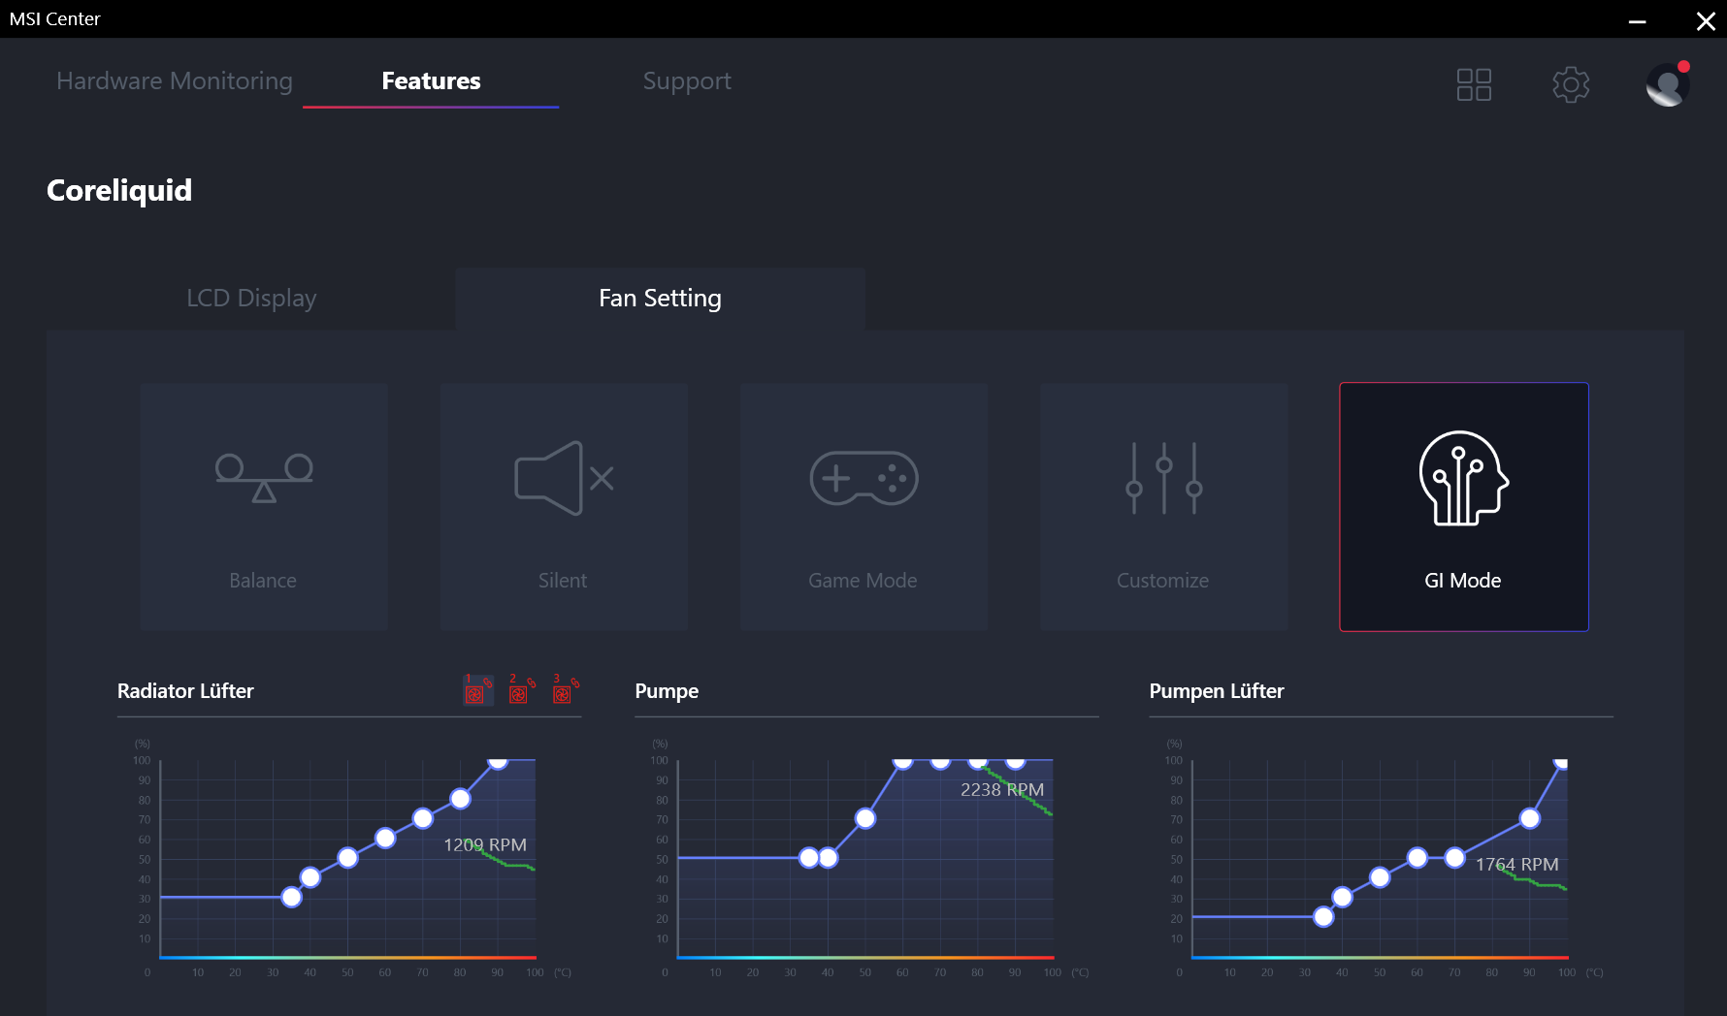Go to the Support tab

[x=687, y=80]
